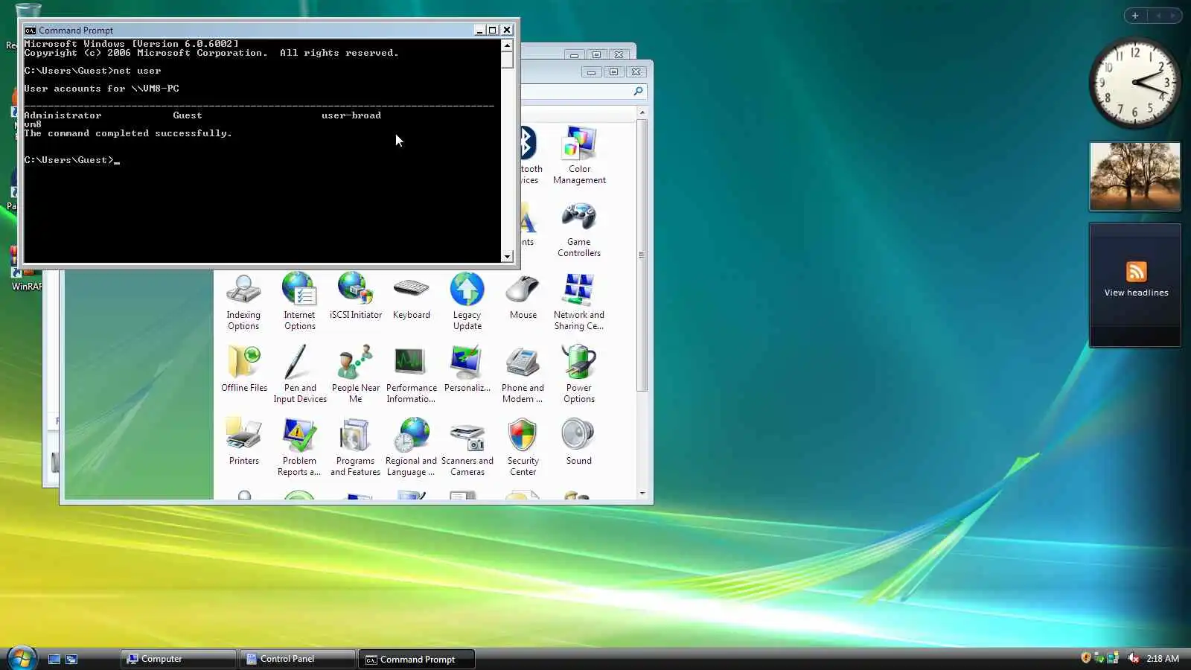The height and width of the screenshot is (670, 1191).
Task: Click Show Desktop in Quick Launch
Action: coord(54,659)
